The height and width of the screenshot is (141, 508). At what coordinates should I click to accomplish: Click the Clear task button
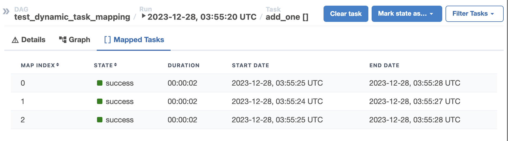pos(346,14)
